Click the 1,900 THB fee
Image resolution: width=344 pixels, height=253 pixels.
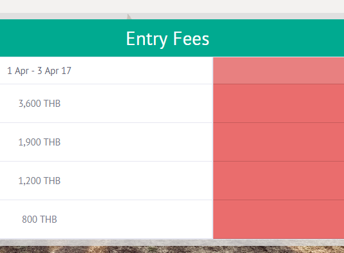click(x=39, y=142)
